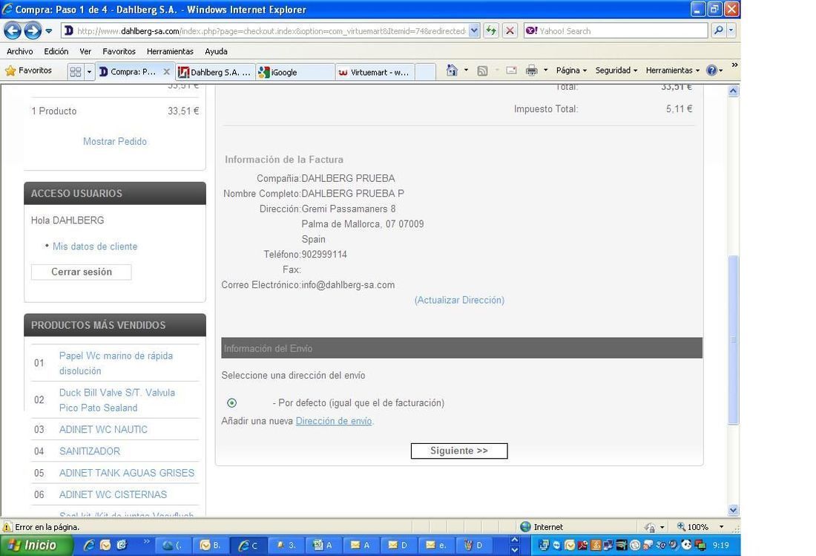Open the Home dropdown arrow
Viewport: 816px width, 556px height.
467,71
